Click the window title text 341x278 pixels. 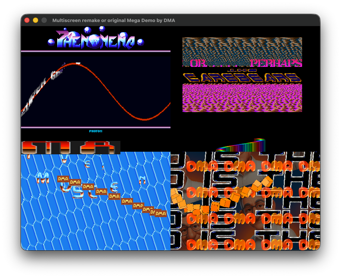coord(114,21)
